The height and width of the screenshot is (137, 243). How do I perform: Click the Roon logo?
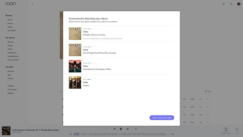[x=11, y=4]
